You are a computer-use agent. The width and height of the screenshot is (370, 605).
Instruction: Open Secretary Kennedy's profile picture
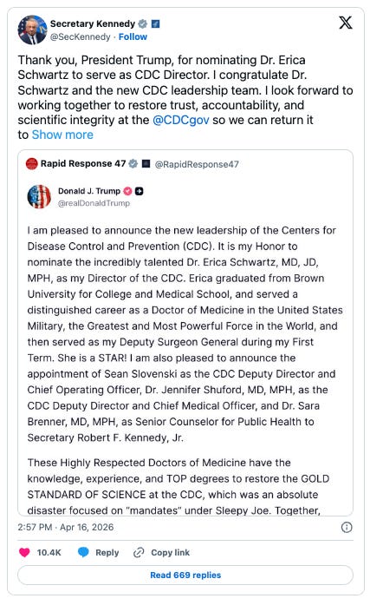[32, 30]
